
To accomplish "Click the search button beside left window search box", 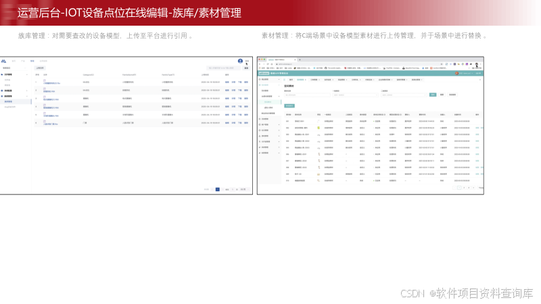I will [x=246, y=68].
